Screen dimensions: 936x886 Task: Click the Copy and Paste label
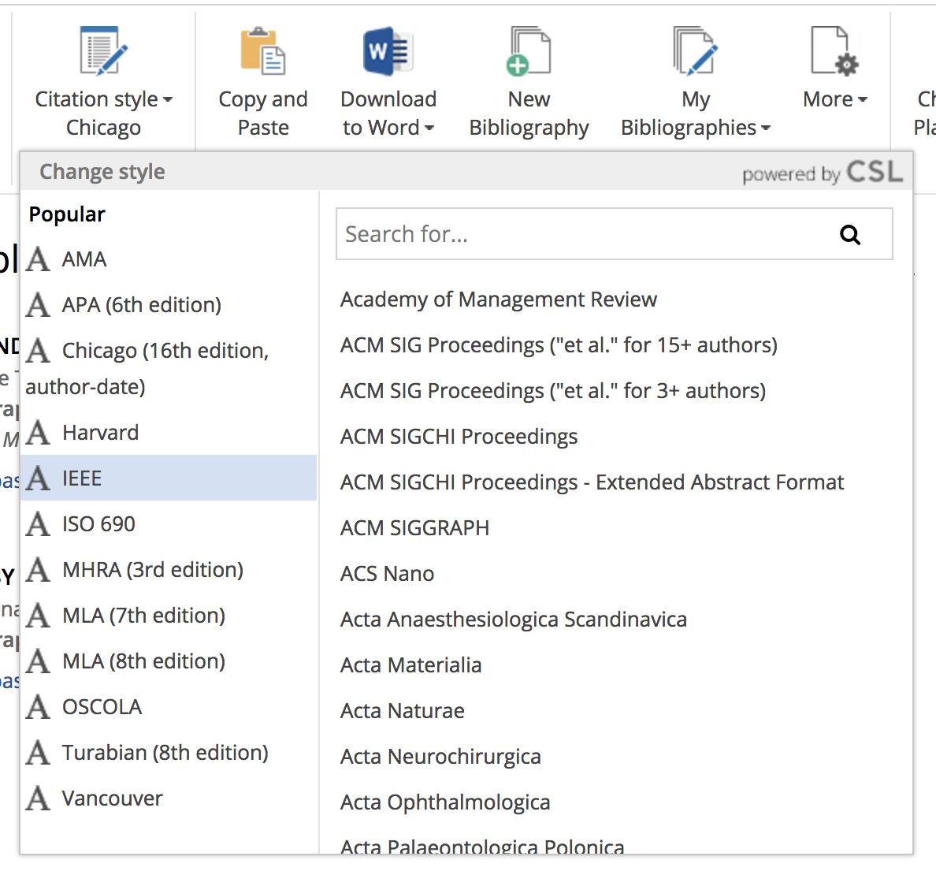click(262, 114)
